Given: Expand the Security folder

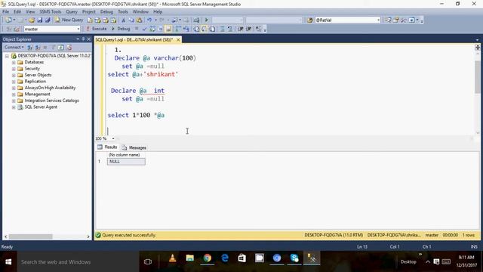Looking at the screenshot, I should (14, 69).
